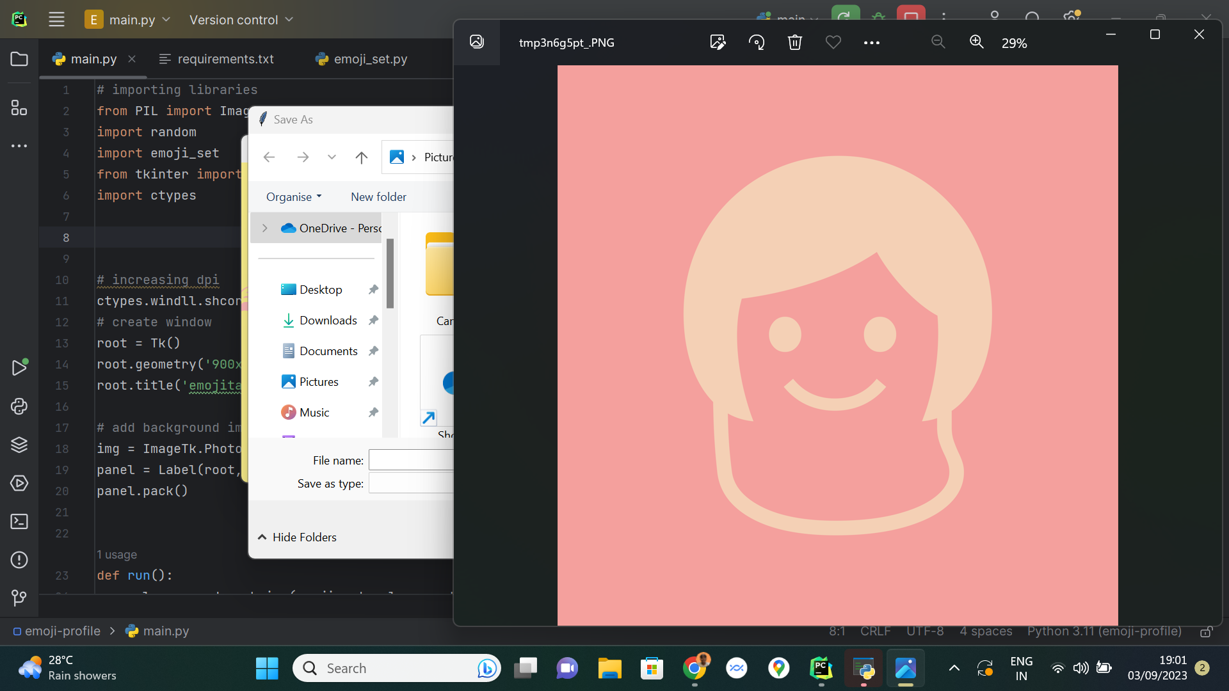The image size is (1229, 691).
Task: Select Downloads in the navigation pane
Action: click(x=328, y=320)
